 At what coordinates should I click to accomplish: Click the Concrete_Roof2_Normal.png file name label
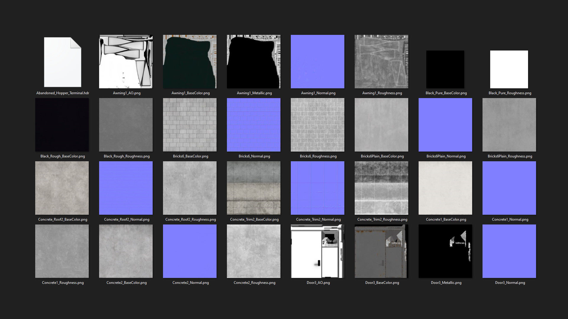[127, 219]
